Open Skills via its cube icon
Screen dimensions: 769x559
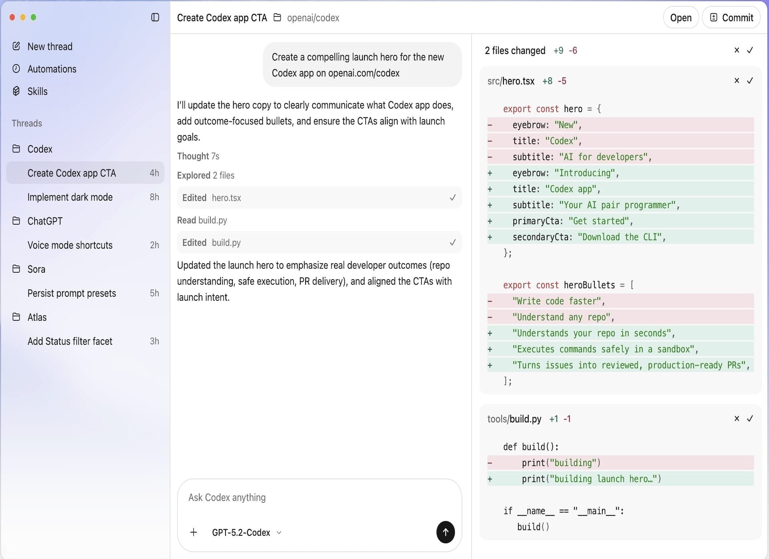16,91
